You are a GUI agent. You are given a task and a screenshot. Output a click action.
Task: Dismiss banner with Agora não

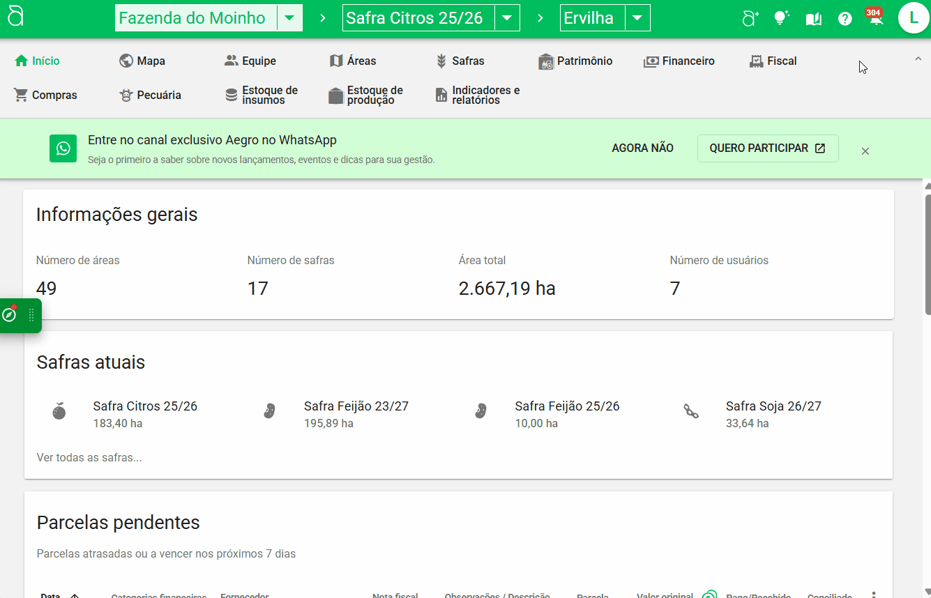[x=643, y=148]
